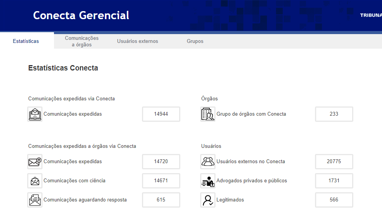Select the Grupo de órgãos com Conecta icon
Viewport: 382px width, 221px height.
207,114
